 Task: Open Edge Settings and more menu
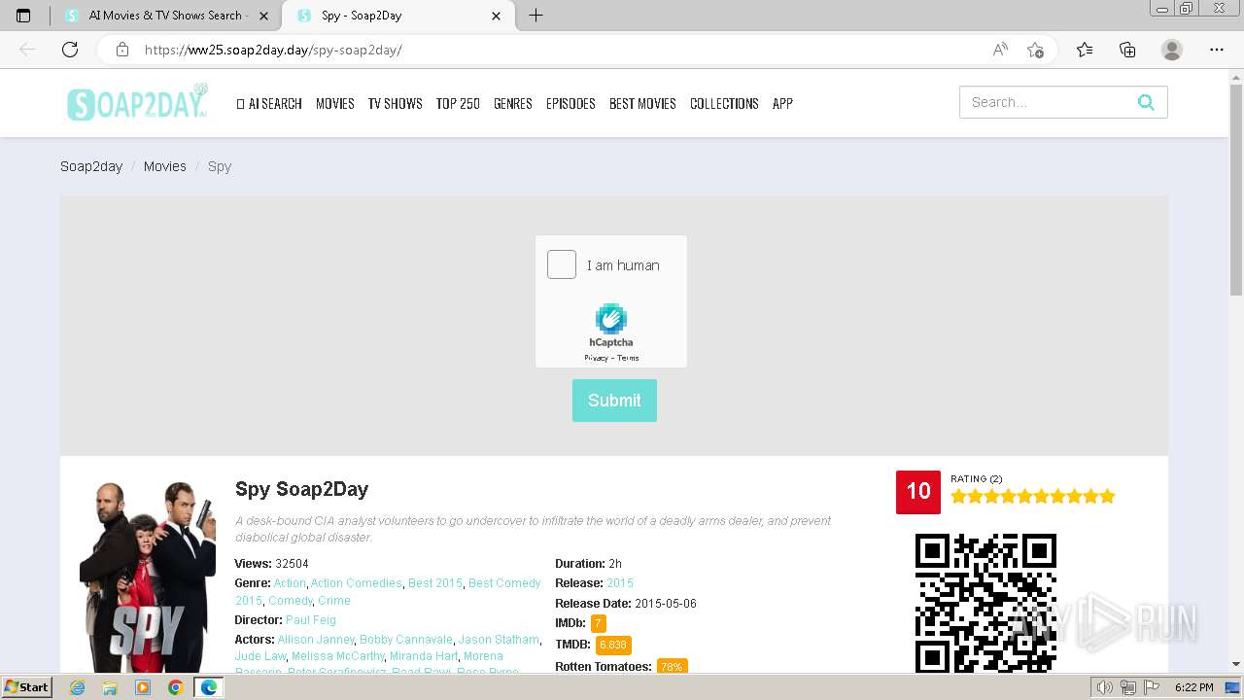(x=1217, y=50)
